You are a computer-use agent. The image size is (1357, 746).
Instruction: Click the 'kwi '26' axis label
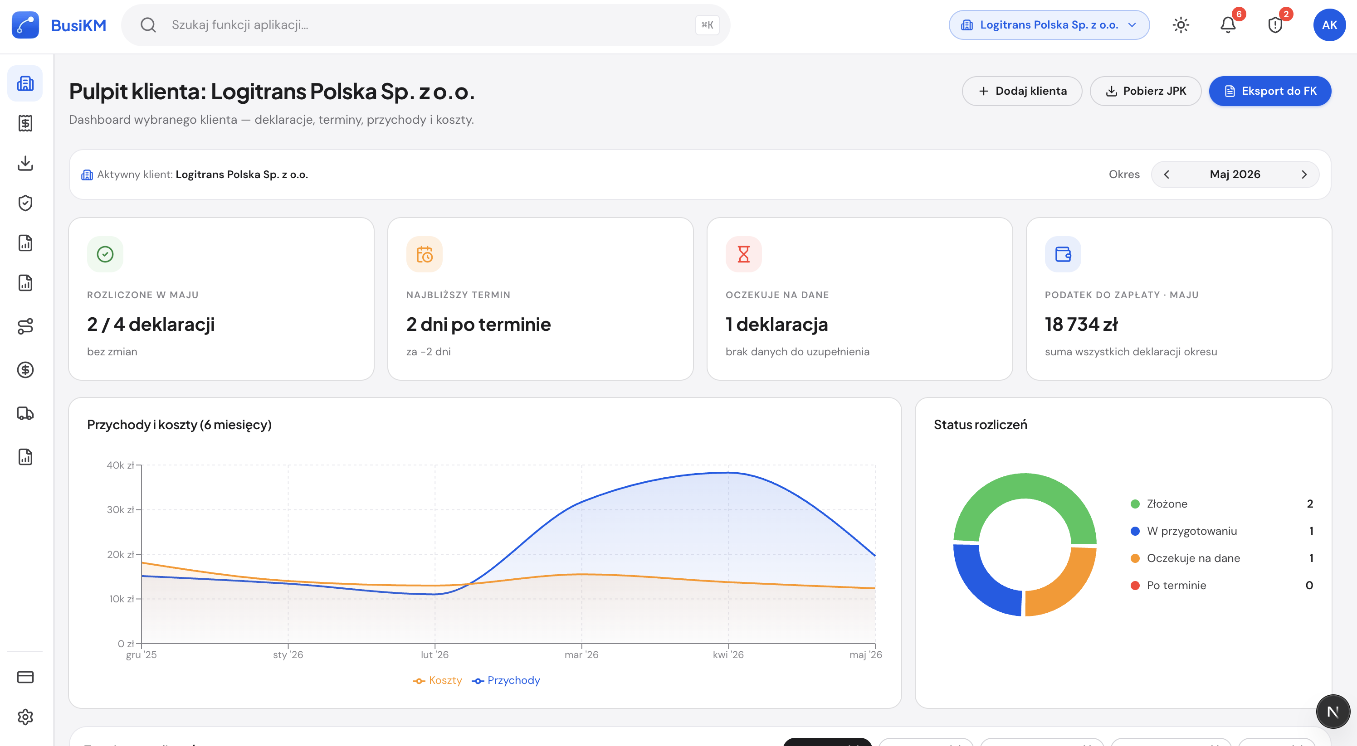(x=728, y=654)
